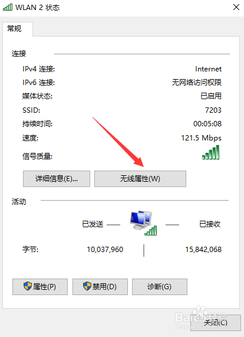Click the IPv4 连接 Internet status text
This screenshot has height=337, width=244.
pyautogui.click(x=208, y=69)
